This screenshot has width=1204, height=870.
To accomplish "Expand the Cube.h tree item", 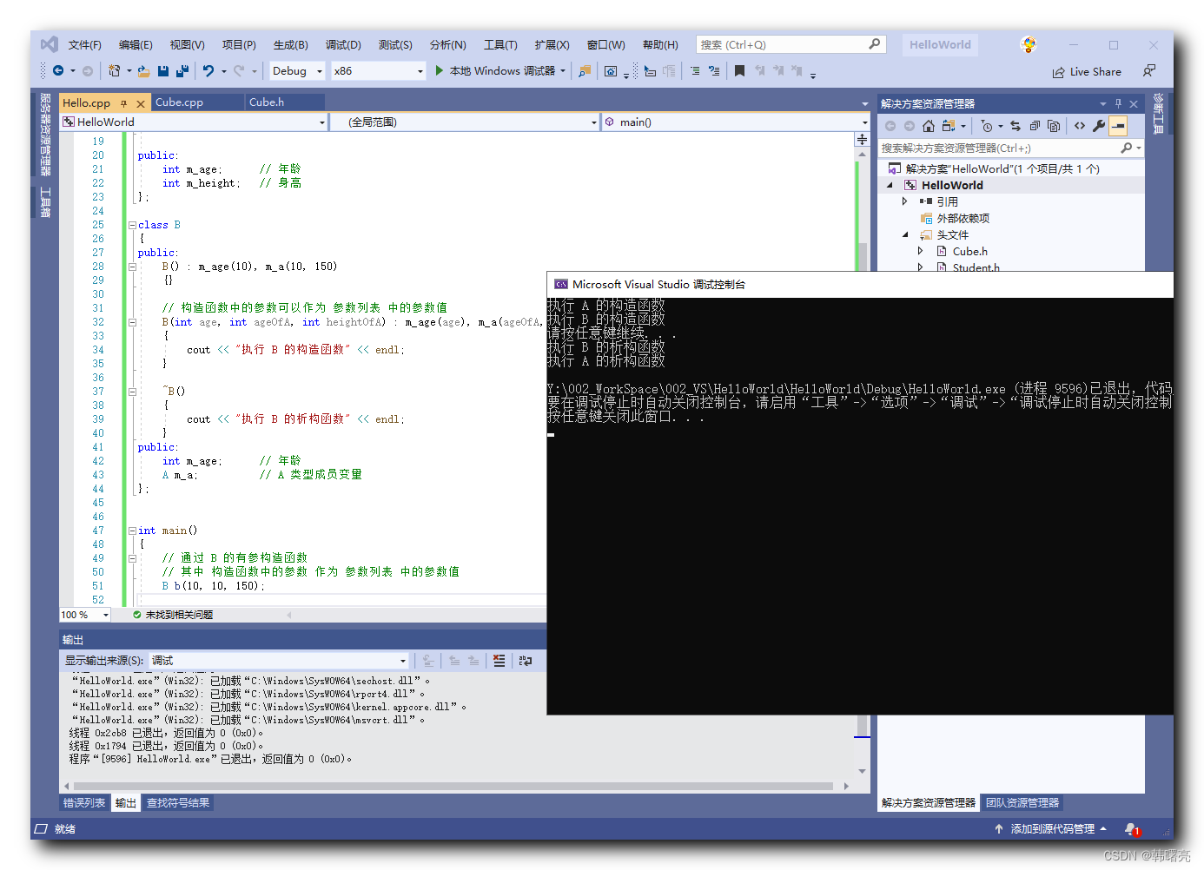I will (x=921, y=251).
